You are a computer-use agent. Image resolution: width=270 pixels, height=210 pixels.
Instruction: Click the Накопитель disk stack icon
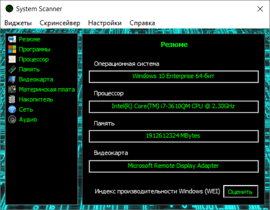(12, 99)
